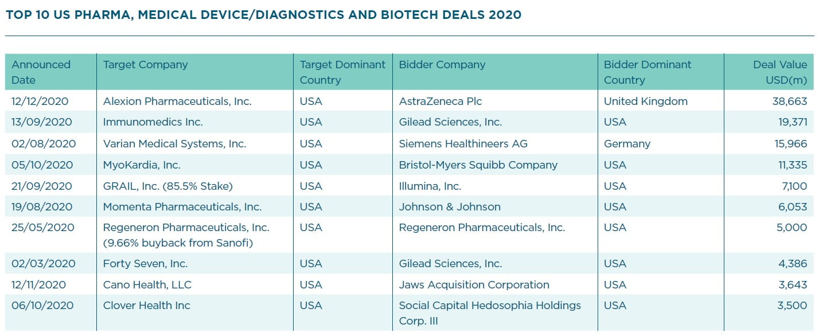The height and width of the screenshot is (336, 819).
Task: Select the Germany country cell
Action: click(627, 144)
